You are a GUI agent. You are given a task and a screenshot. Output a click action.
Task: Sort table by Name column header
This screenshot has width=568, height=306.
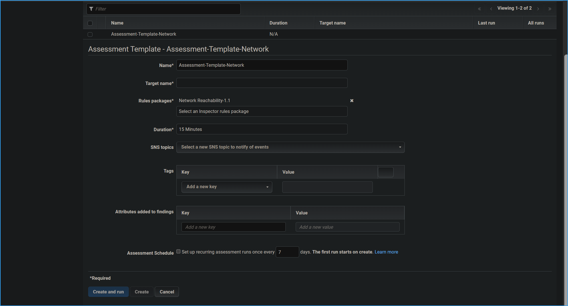tap(117, 23)
